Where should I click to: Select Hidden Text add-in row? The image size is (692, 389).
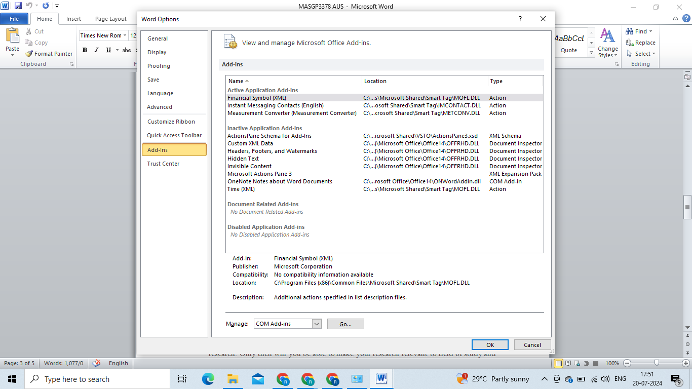(385, 159)
